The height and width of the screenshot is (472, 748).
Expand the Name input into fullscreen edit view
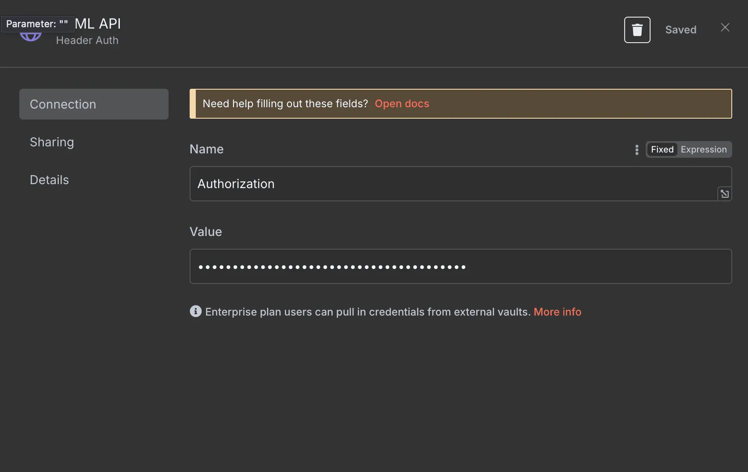tap(724, 194)
